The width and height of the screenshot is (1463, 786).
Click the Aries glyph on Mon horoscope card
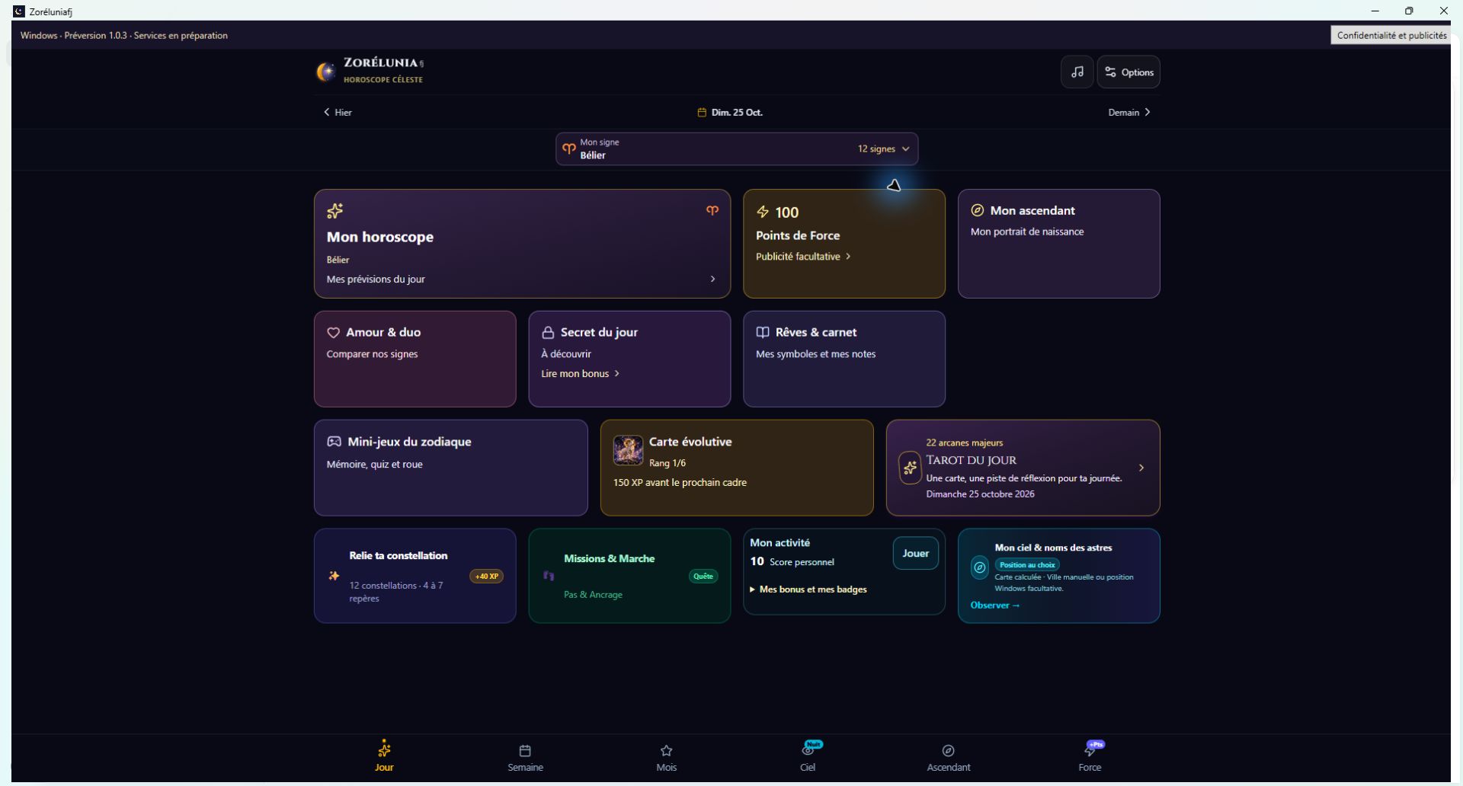point(712,210)
